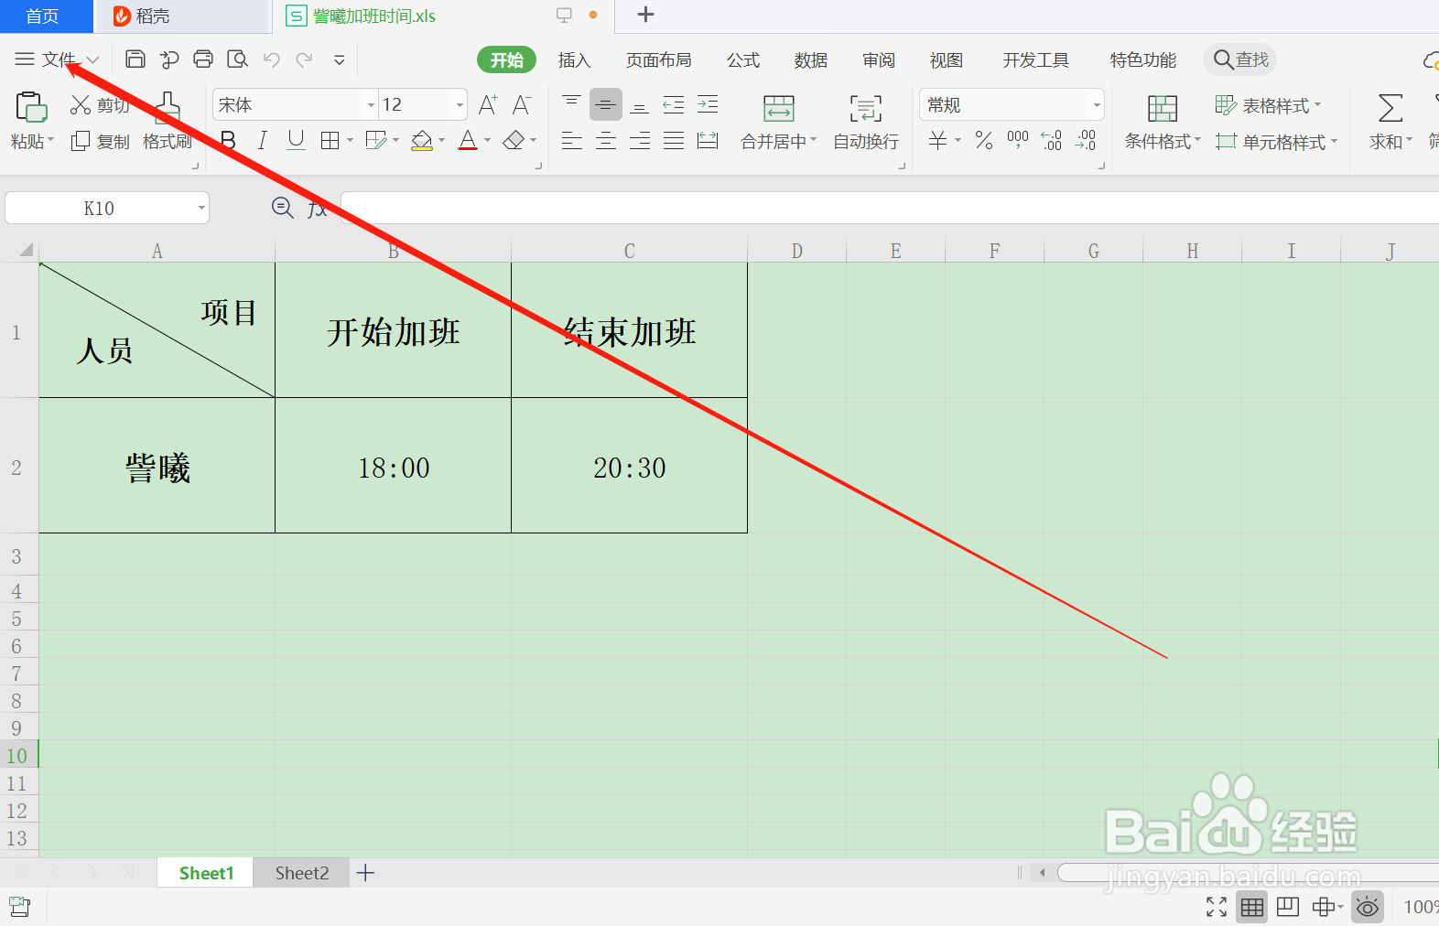The height and width of the screenshot is (926, 1439).
Task: Switch to 审阅 tab
Action: click(x=879, y=60)
